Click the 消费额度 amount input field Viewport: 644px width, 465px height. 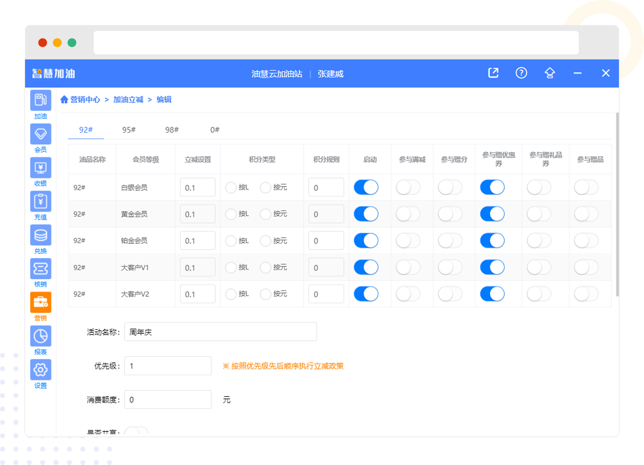(x=168, y=400)
